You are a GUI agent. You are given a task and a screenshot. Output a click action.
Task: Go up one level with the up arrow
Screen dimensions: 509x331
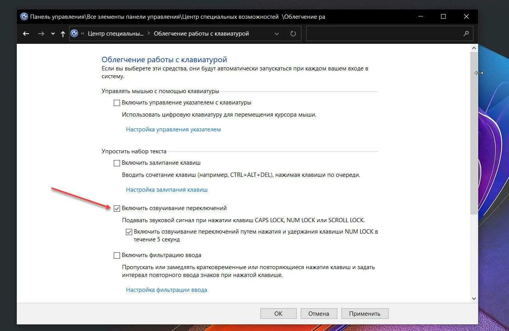pyautogui.click(x=63, y=34)
